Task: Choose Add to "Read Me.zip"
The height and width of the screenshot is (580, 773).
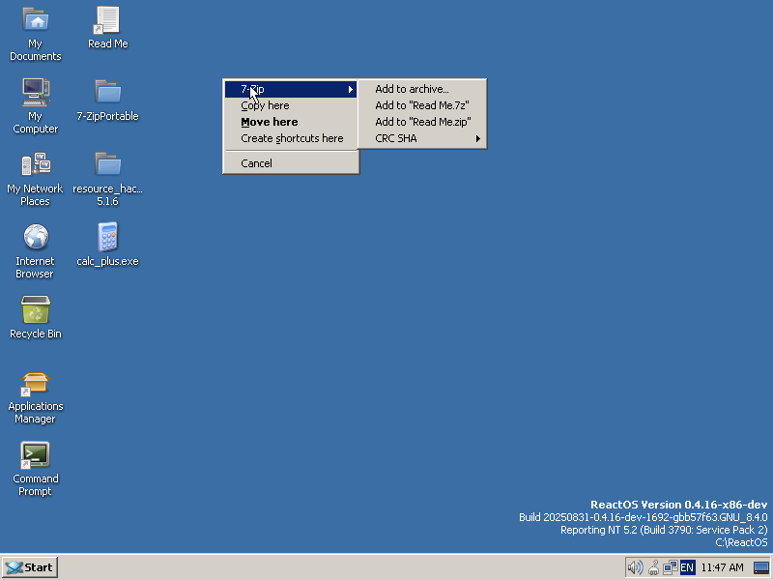Action: [422, 122]
